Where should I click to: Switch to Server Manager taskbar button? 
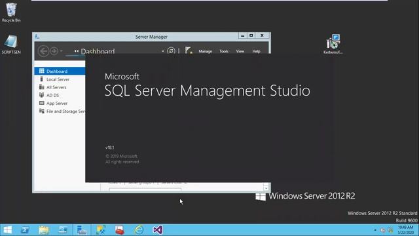82,230
